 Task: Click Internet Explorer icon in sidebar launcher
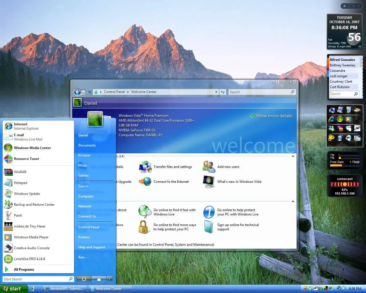(x=332, y=119)
